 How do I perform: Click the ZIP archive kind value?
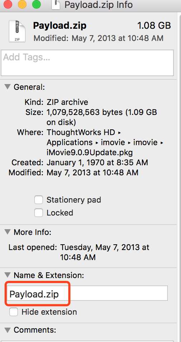[67, 102]
